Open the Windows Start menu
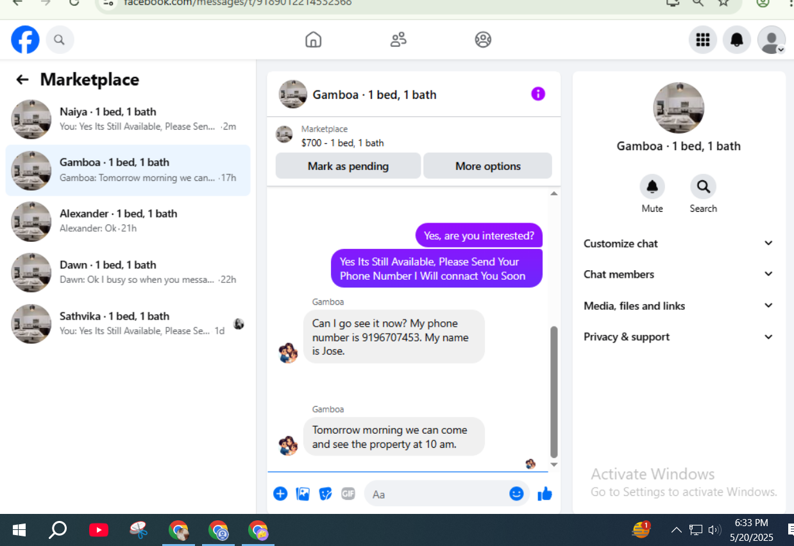Viewport: 794px width, 546px height. 19,530
